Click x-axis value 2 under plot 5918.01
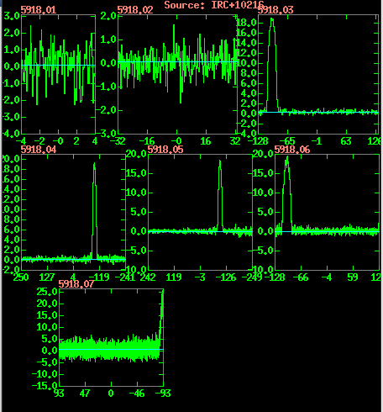The width and height of the screenshot is (383, 412). 76,141
